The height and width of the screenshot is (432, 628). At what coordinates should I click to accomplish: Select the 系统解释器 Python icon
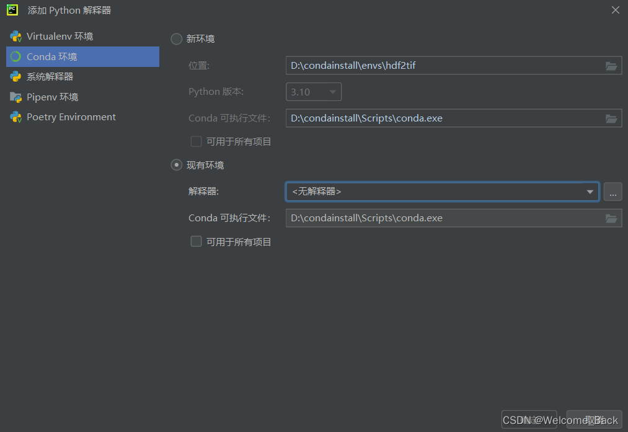15,76
